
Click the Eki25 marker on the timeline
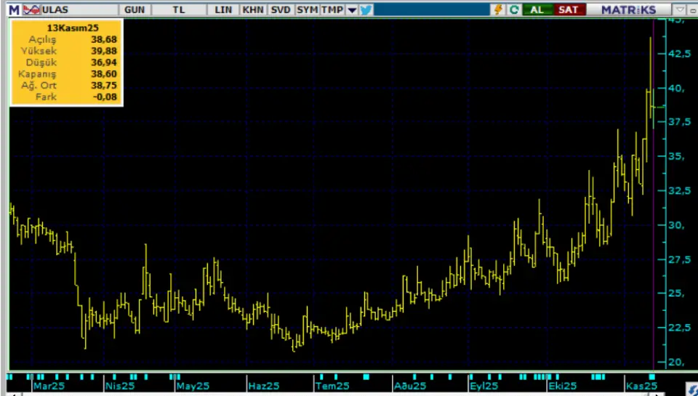(562, 386)
